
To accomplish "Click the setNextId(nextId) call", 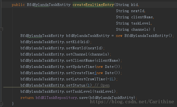I will click(x=84, y=48).
